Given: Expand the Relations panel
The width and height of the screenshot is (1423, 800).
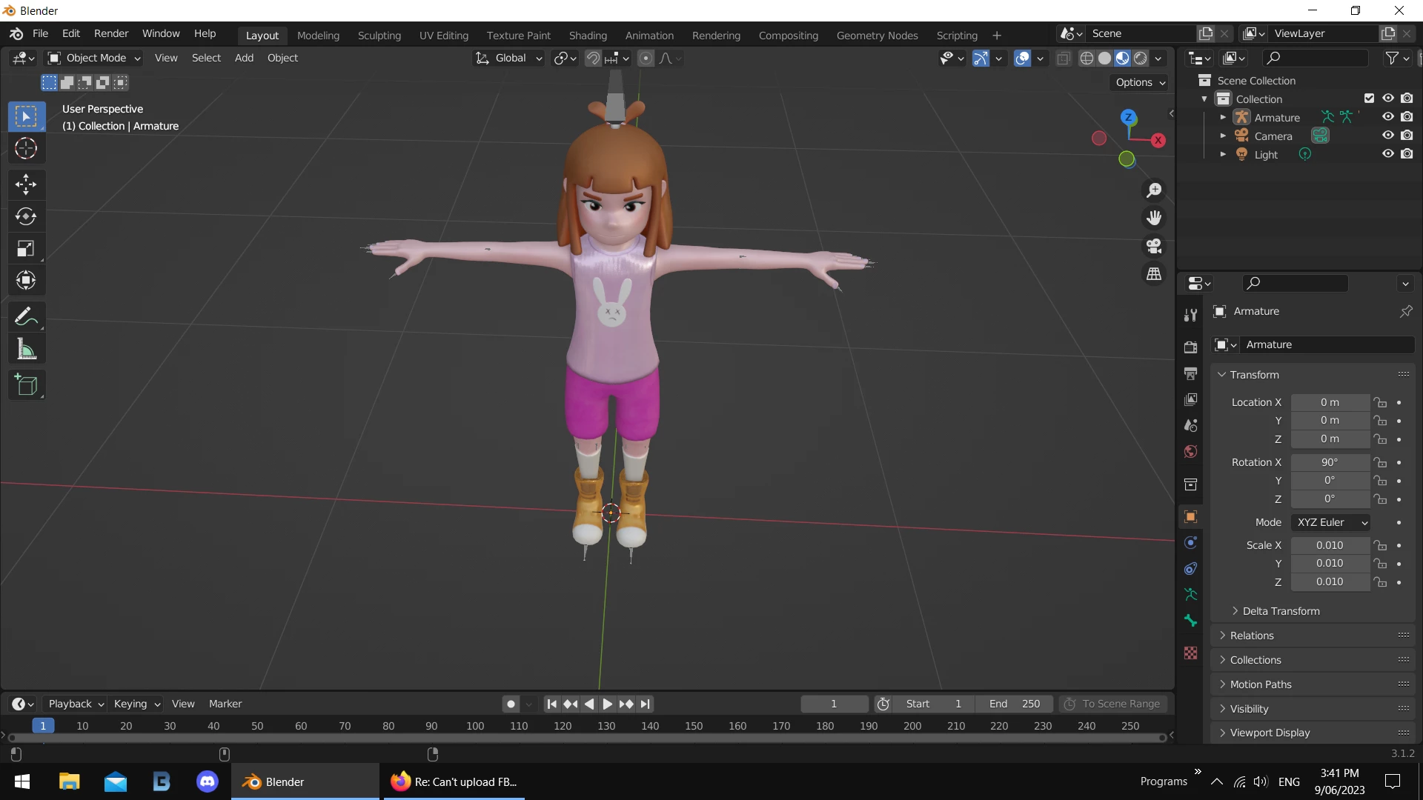Looking at the screenshot, I should (1252, 636).
